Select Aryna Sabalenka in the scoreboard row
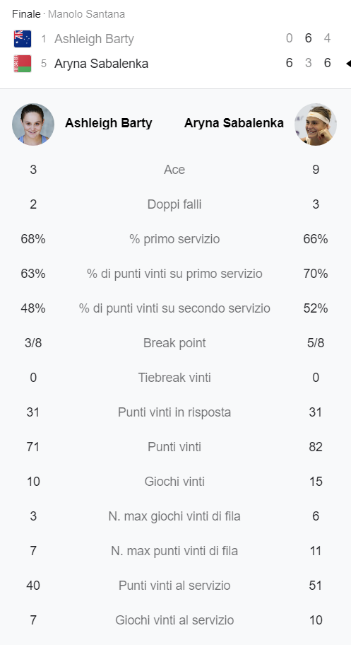351x645 pixels. [x=101, y=64]
